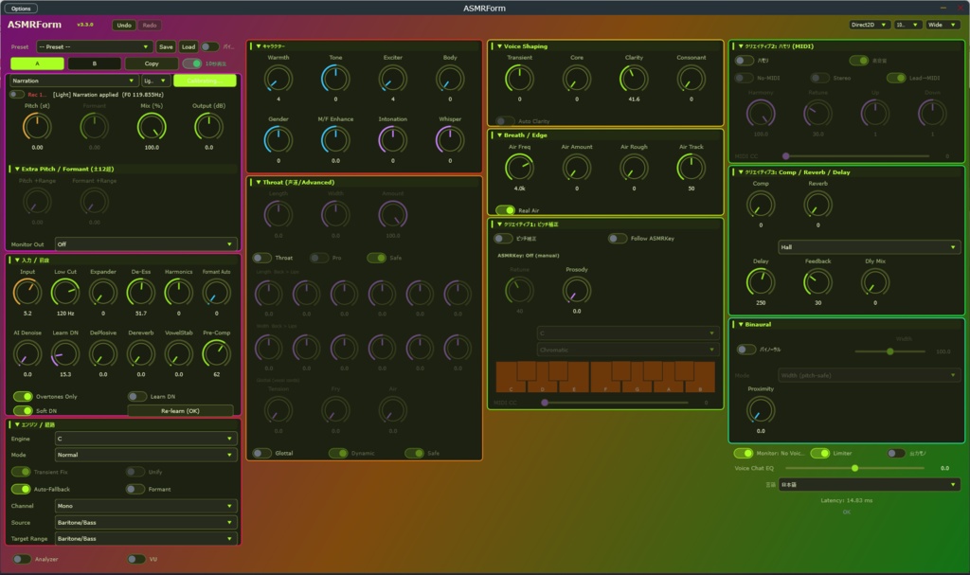Adjust the Input gain knob
The image size is (970, 575).
point(27,292)
